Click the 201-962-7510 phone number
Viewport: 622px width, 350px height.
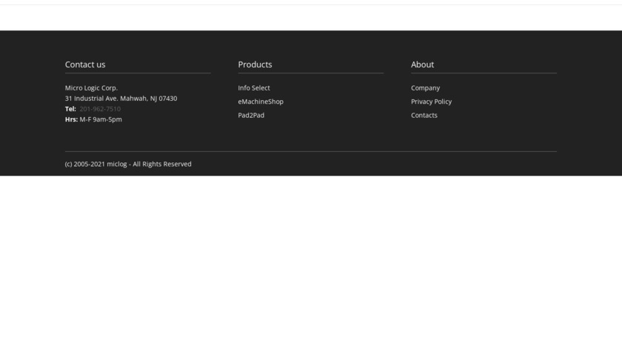[x=100, y=109]
